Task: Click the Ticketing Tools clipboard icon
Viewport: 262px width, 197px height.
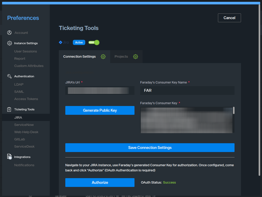Action: [x=10, y=109]
